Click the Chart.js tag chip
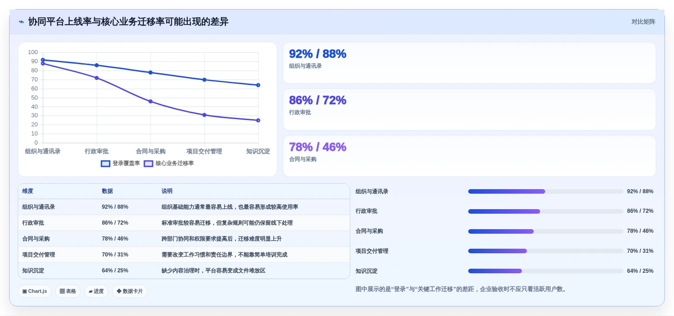The width and height of the screenshot is (674, 316). point(35,291)
